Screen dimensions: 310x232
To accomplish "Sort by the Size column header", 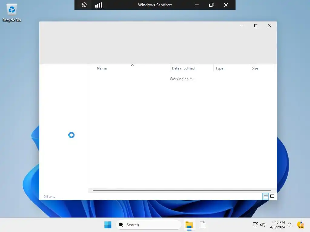I will tap(262, 68).
